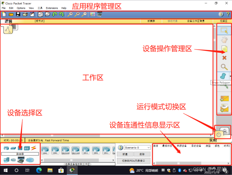232x175 pixels.
Task: Click the 新集群 button
Action: 151,21
